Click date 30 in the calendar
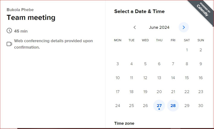214x129 pixels. (x=201, y=106)
